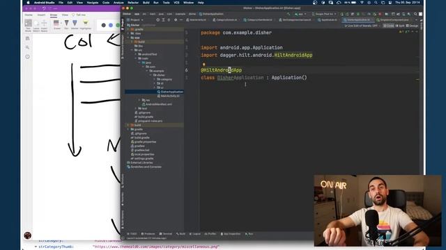Click the expand all icon in Project panel
Screen dimensions: 446x250
coord(163,20)
